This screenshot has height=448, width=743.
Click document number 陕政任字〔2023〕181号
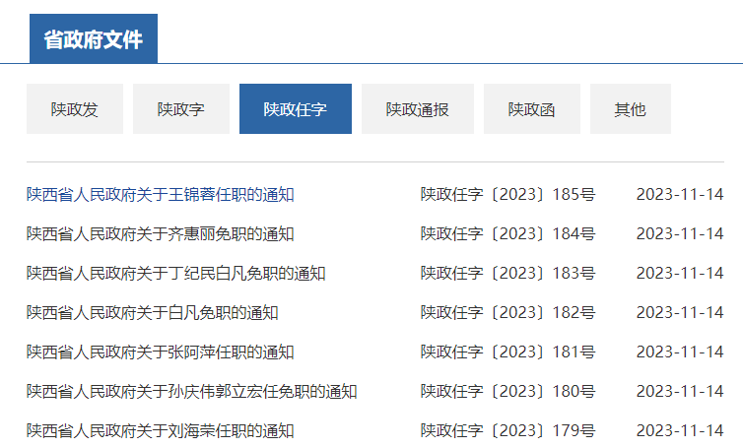(x=507, y=352)
